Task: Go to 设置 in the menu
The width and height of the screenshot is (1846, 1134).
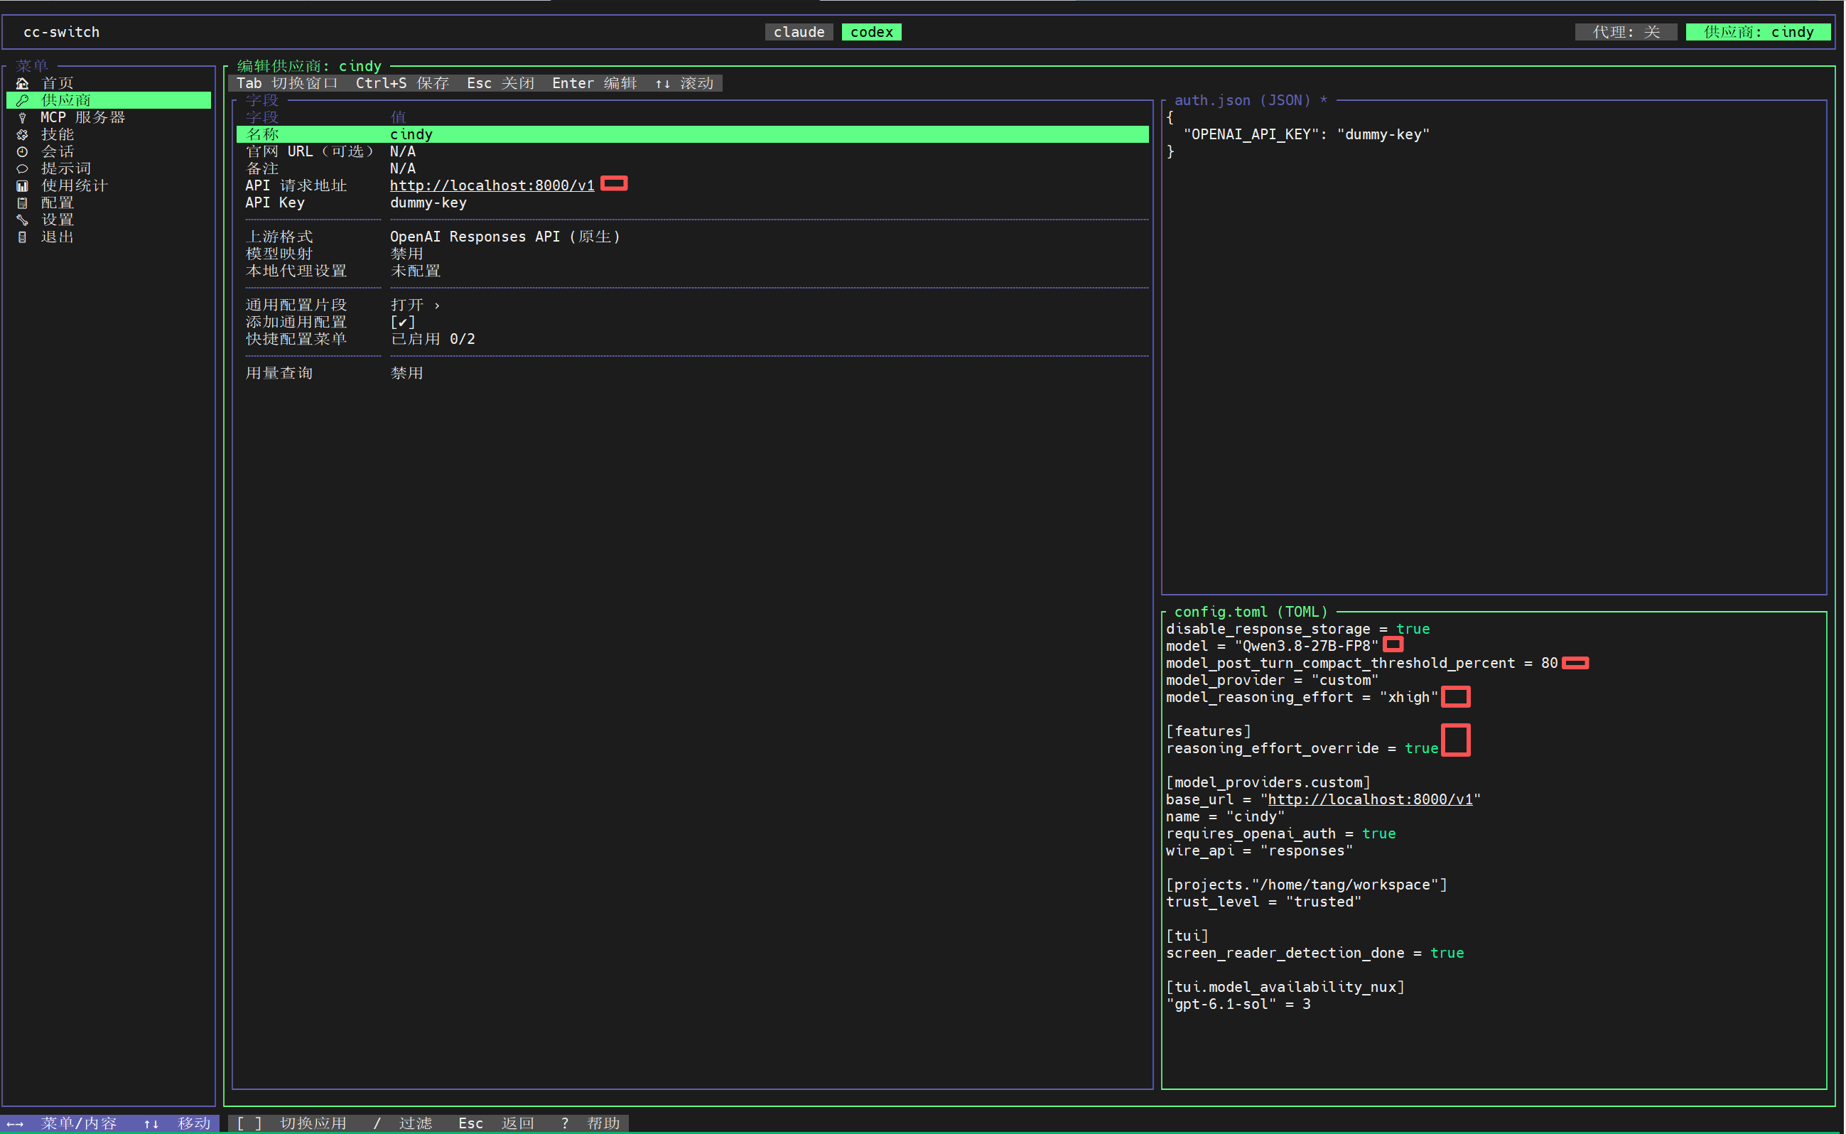Action: [x=57, y=220]
